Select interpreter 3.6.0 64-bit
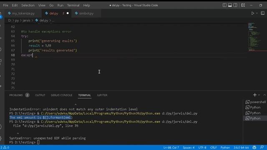This screenshot has width=267, height=150. coord(241,147)
